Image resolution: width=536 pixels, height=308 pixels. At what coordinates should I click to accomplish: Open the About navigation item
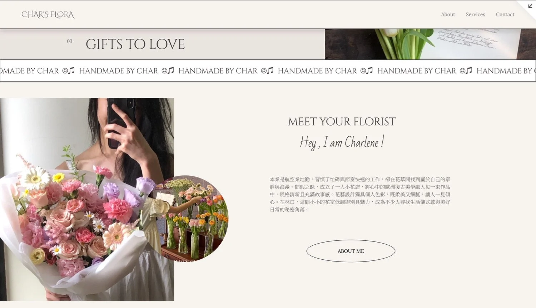click(x=448, y=14)
